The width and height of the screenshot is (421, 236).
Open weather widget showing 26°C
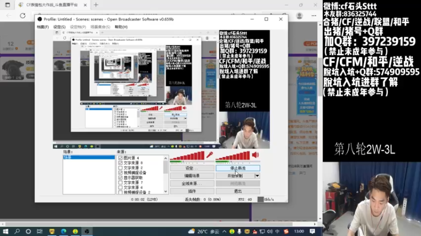click(203, 231)
